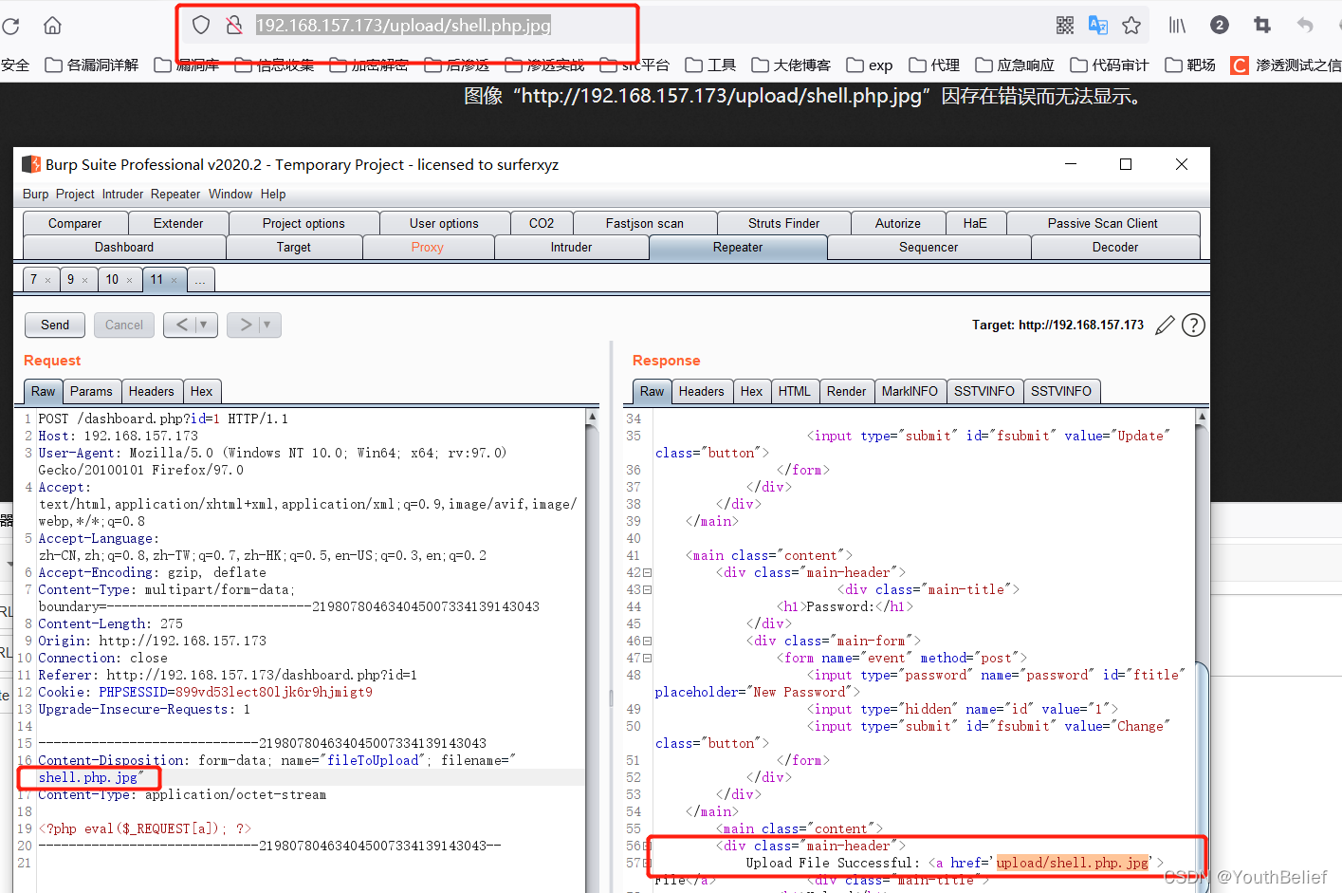The image size is (1342, 893).
Task: Open the shield tracking protection icon
Action: click(x=201, y=25)
